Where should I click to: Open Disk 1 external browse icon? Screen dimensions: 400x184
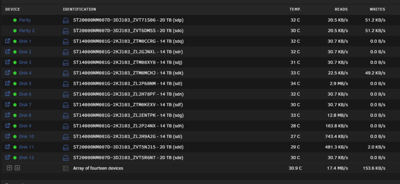click(8, 41)
